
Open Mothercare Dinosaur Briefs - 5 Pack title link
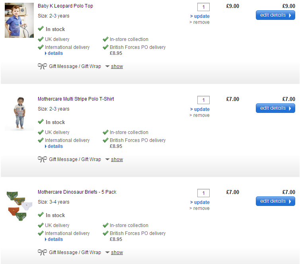click(77, 192)
